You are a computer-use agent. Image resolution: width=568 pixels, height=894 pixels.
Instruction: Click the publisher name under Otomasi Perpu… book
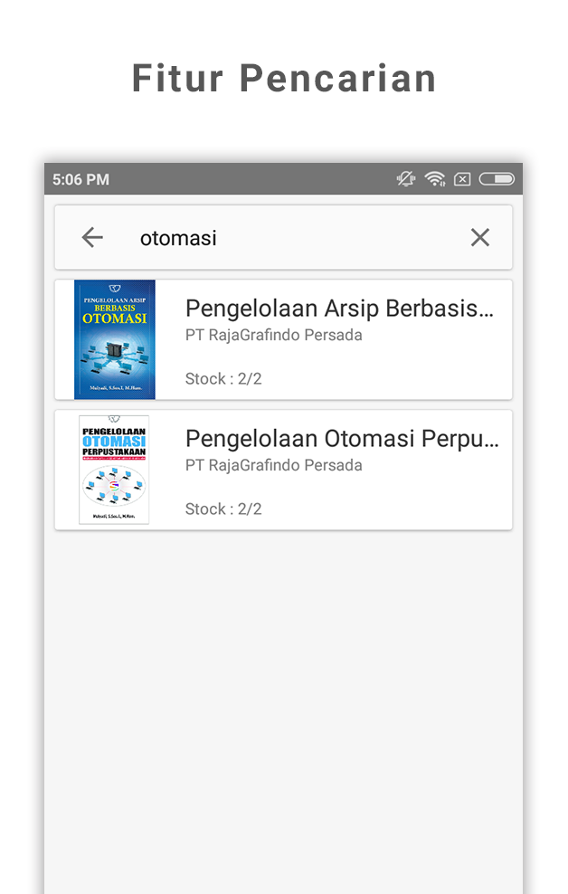[x=273, y=466]
